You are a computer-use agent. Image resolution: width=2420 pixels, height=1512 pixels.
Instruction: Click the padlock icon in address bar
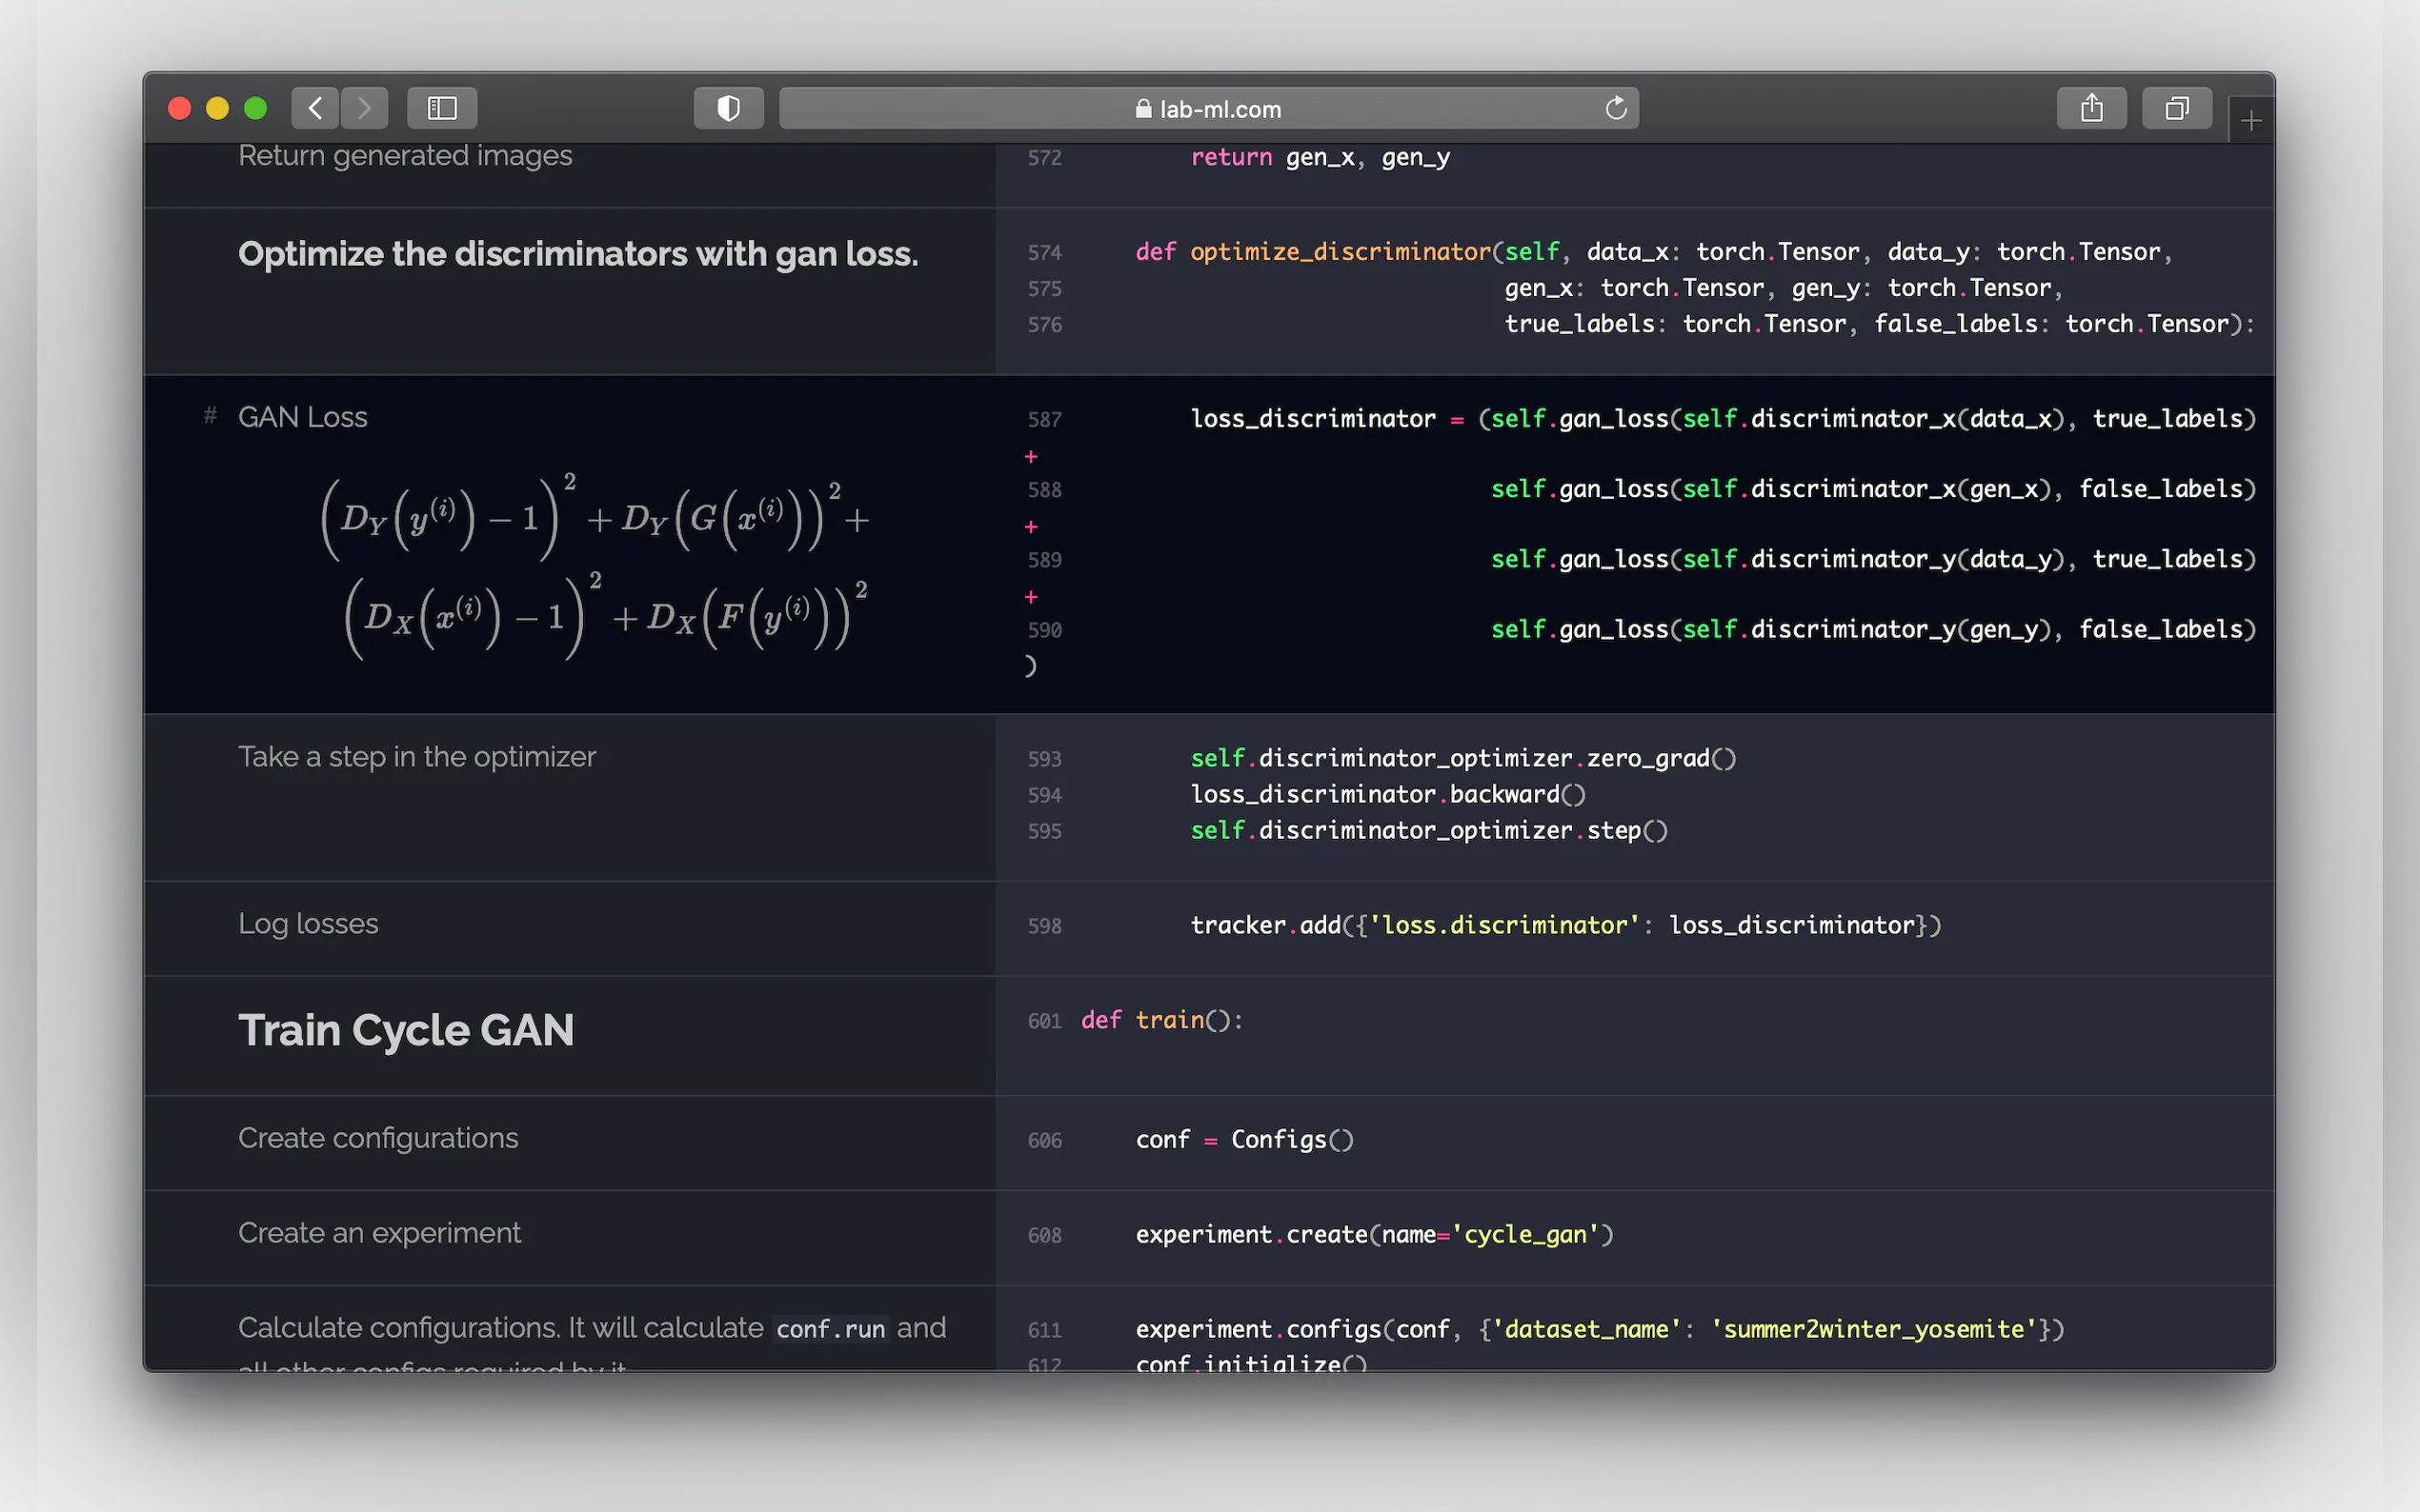(x=1143, y=109)
